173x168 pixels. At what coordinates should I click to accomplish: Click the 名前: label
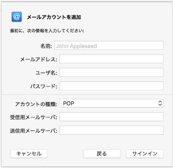coord(46,46)
